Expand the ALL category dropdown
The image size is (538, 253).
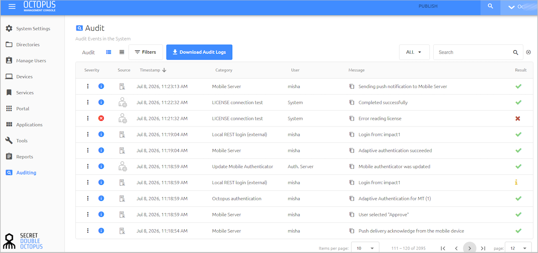click(x=414, y=52)
